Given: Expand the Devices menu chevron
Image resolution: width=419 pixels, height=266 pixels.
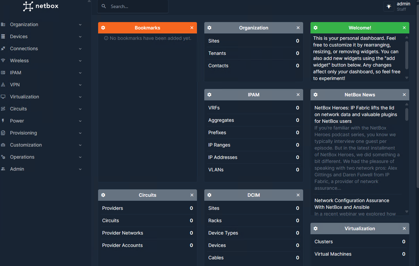Looking at the screenshot, I should 80,37.
